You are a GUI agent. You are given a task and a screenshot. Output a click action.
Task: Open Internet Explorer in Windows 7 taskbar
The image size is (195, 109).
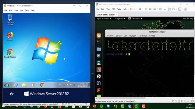pyautogui.click(x=16, y=85)
